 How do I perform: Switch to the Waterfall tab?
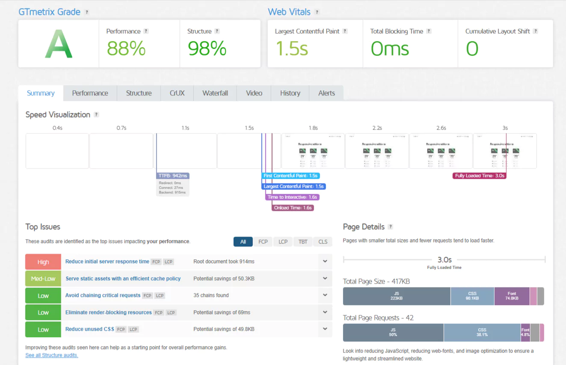[x=215, y=93]
